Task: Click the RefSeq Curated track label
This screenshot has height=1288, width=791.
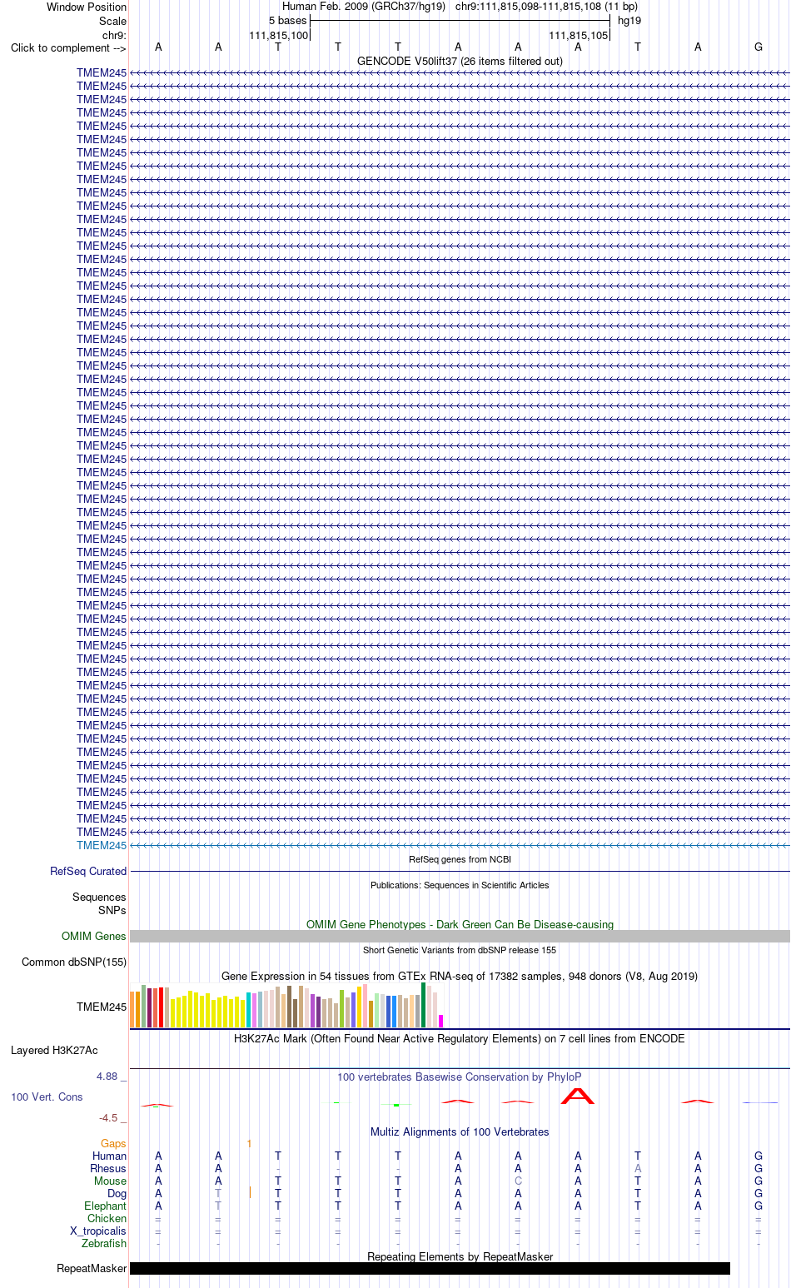Action: click(x=88, y=871)
